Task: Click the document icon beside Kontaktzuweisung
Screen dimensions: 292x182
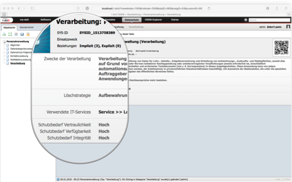Action: tap(8, 56)
